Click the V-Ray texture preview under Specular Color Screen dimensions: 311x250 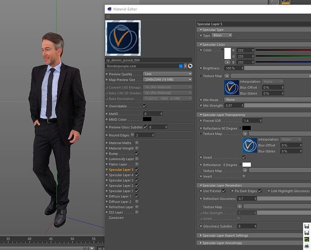(231, 87)
